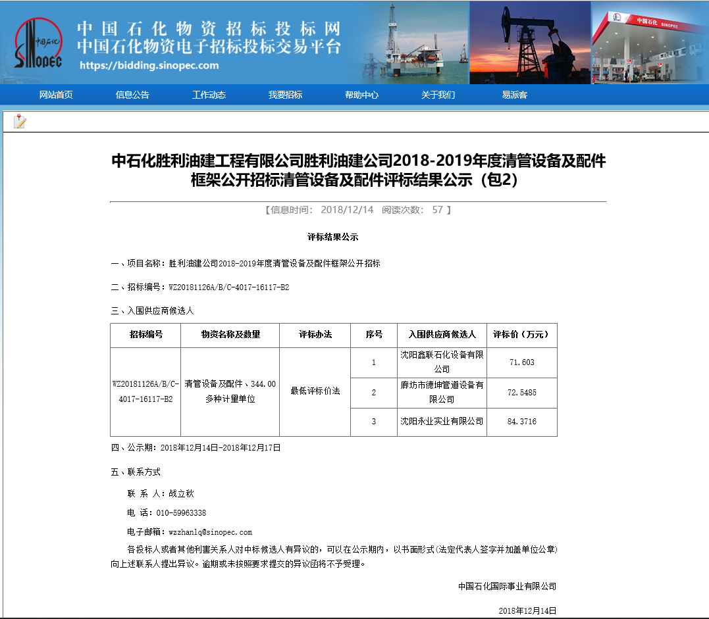709x619 pixels.
Task: Click the 招标编号 column header
Action: (145, 335)
